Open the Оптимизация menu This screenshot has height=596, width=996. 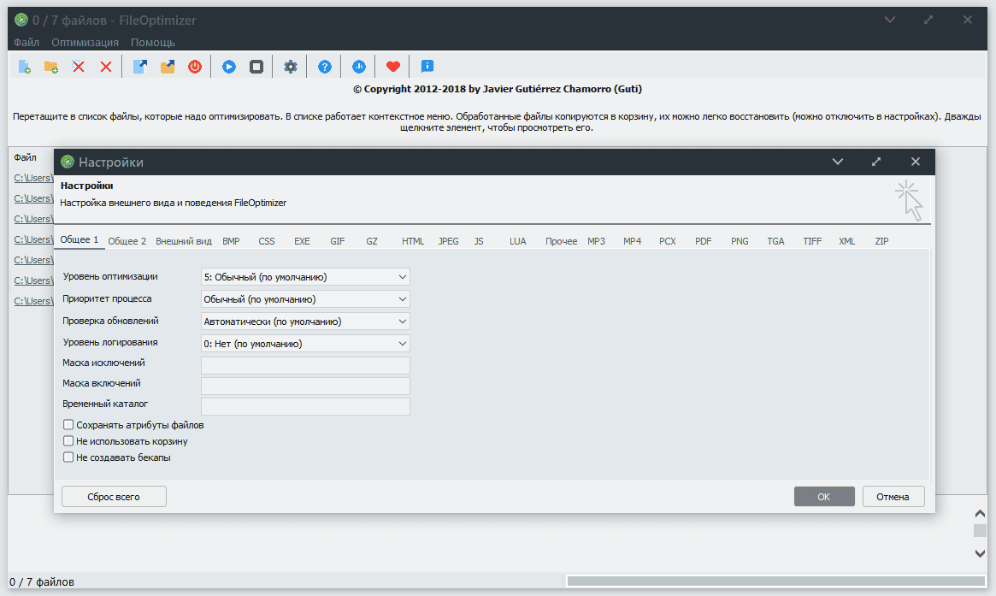[x=85, y=43]
